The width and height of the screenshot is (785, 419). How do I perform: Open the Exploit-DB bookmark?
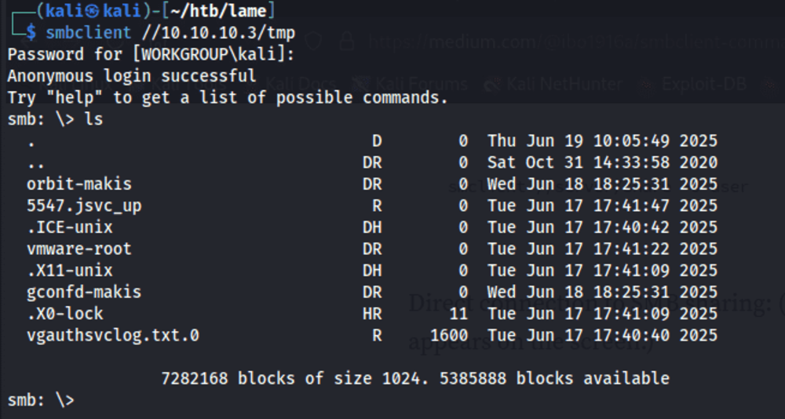[x=703, y=84]
